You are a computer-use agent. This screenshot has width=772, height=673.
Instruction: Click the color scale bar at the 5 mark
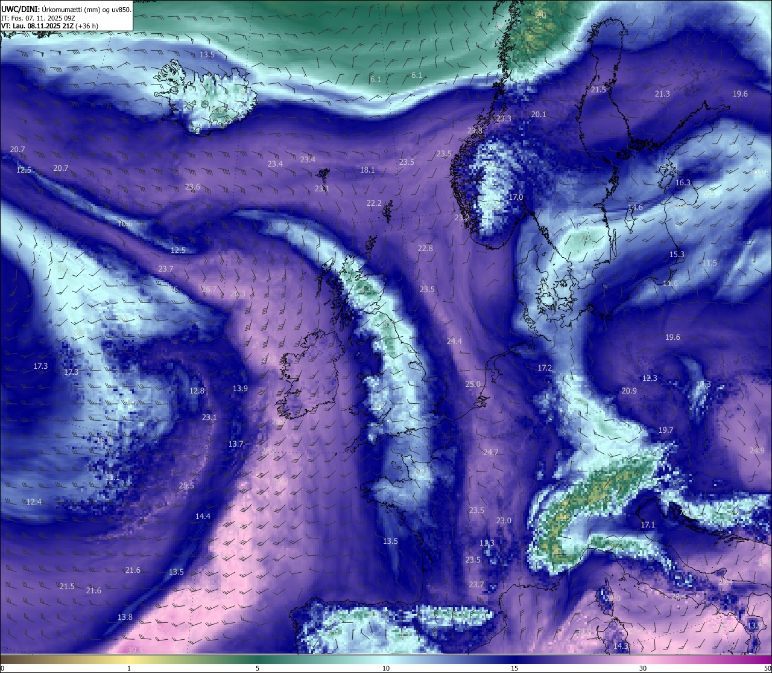pos(258,660)
